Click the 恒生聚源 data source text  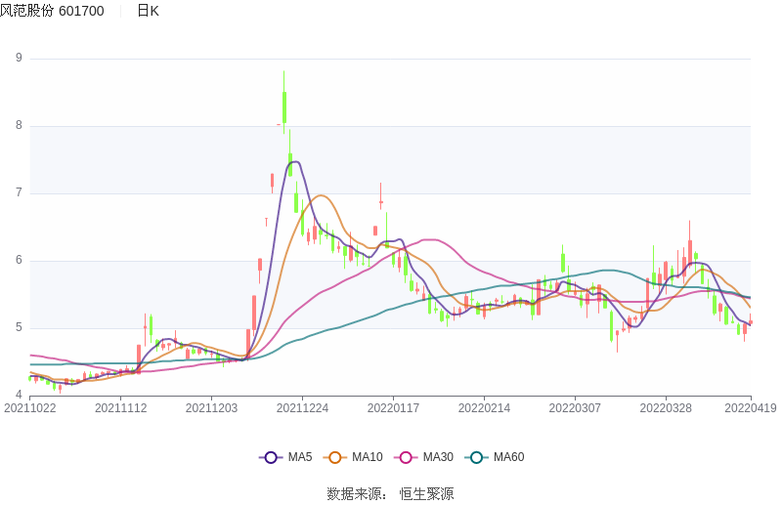pyautogui.click(x=426, y=494)
